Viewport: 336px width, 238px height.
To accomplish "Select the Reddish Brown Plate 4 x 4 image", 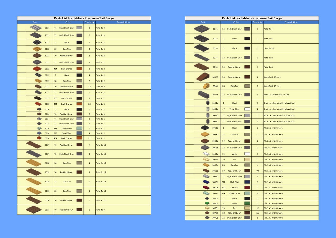I will (34, 210).
